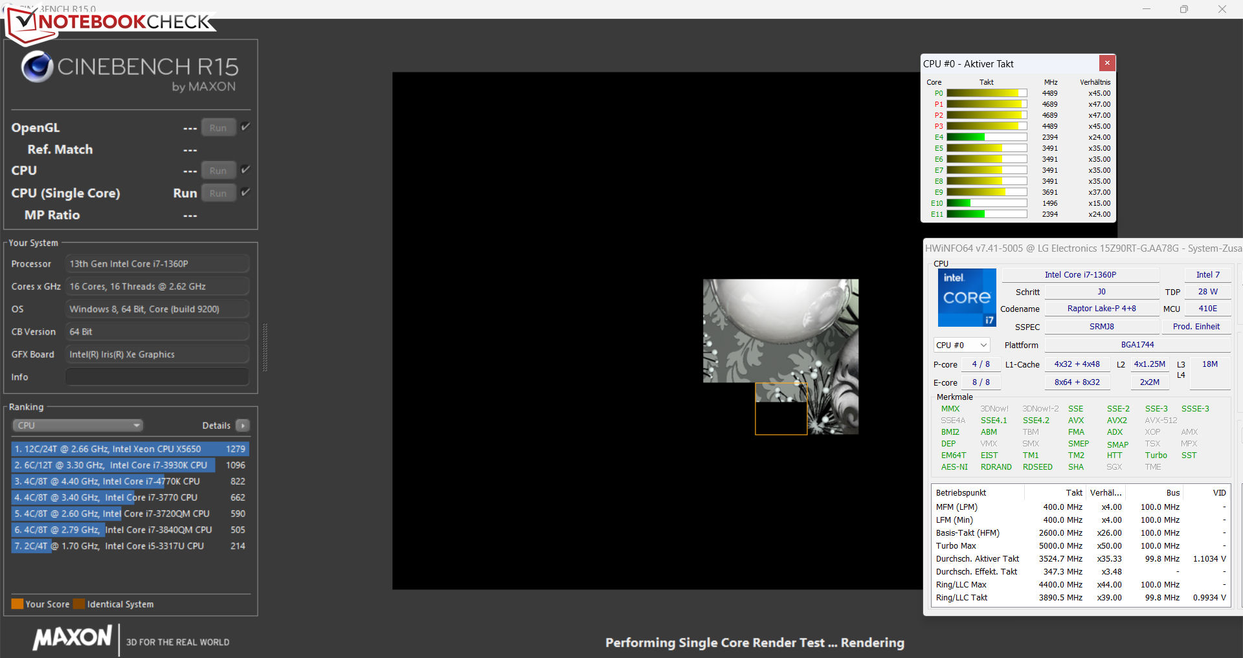Select the Intel Xeon X5650 ranking entry

click(129, 449)
